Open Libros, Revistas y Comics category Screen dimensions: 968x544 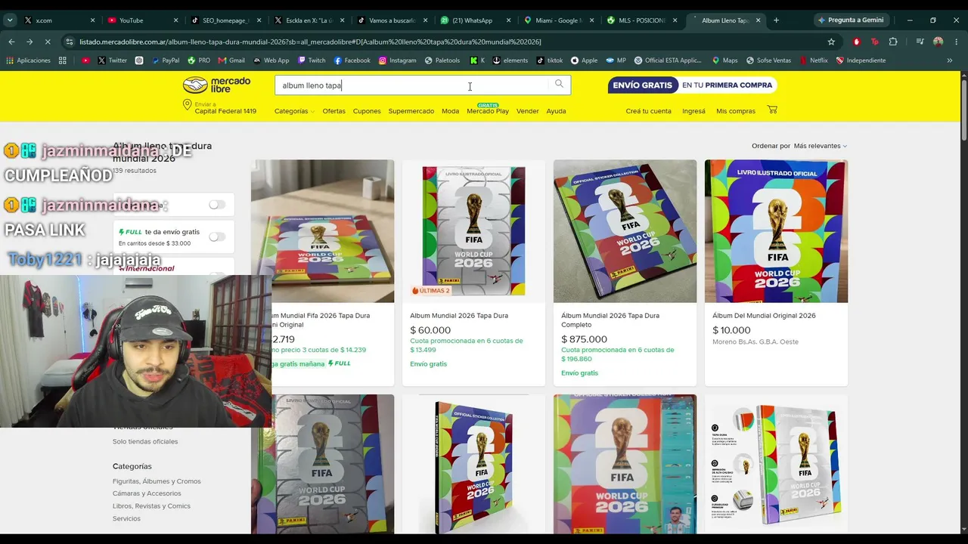[x=151, y=506]
